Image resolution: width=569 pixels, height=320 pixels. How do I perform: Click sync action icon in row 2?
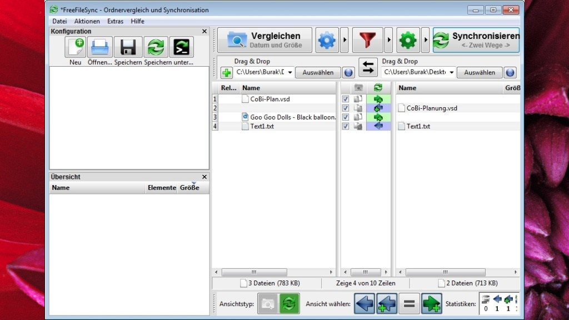click(x=378, y=108)
